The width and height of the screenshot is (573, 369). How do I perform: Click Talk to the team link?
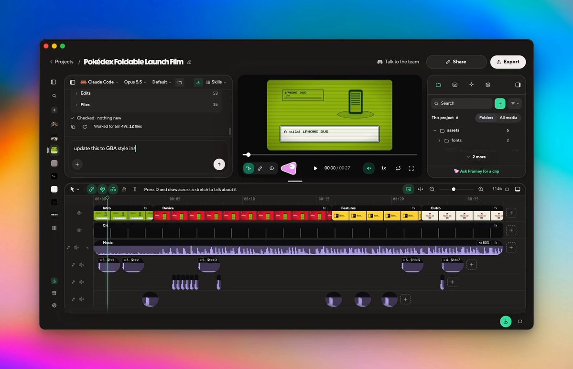coord(398,62)
